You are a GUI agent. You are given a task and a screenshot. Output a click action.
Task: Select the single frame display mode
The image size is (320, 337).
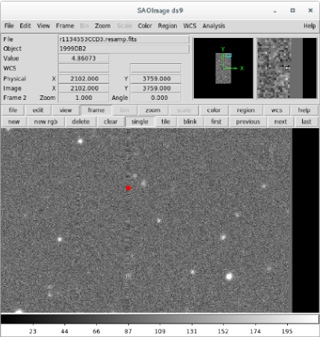click(140, 122)
